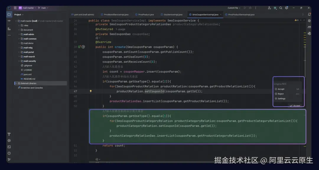Run the current file

(245, 8)
